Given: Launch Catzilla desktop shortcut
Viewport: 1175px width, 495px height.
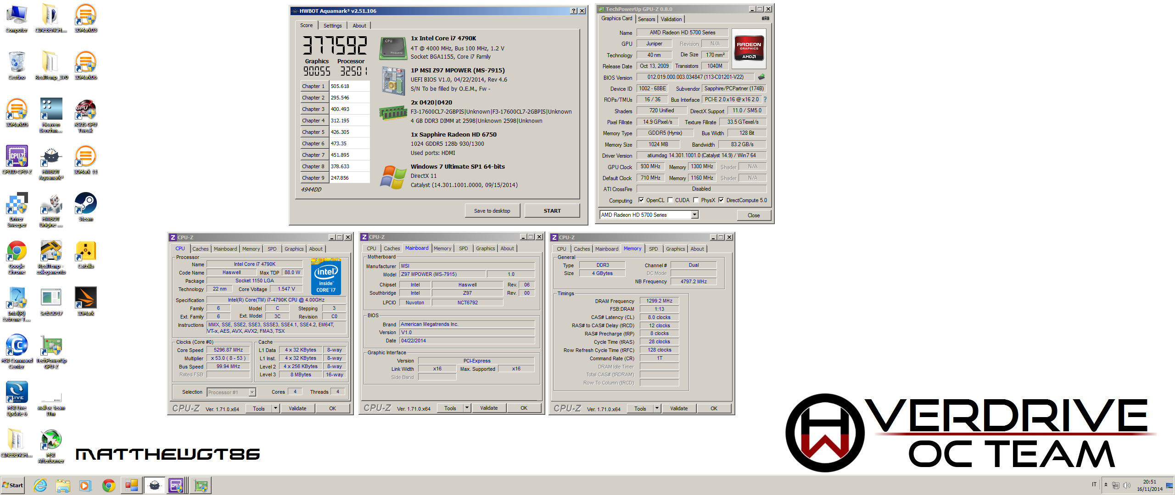Looking at the screenshot, I should [x=86, y=254].
